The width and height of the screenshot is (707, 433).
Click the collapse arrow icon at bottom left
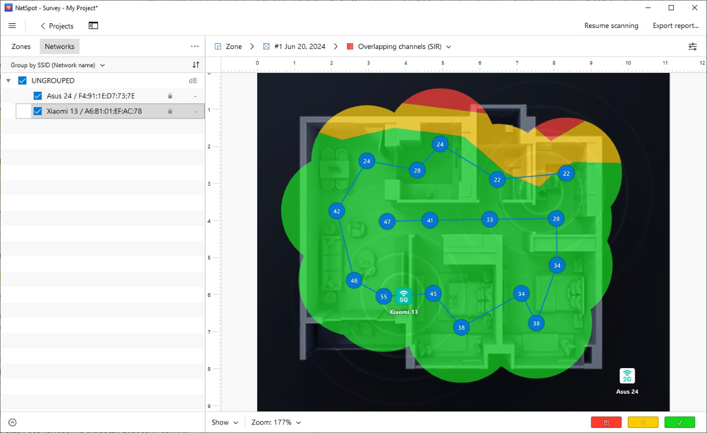pos(13,422)
